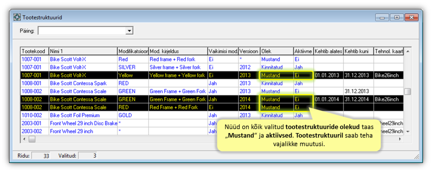Click the Versioon column header
Viewport: 432px width, 172px height.
(x=250, y=52)
